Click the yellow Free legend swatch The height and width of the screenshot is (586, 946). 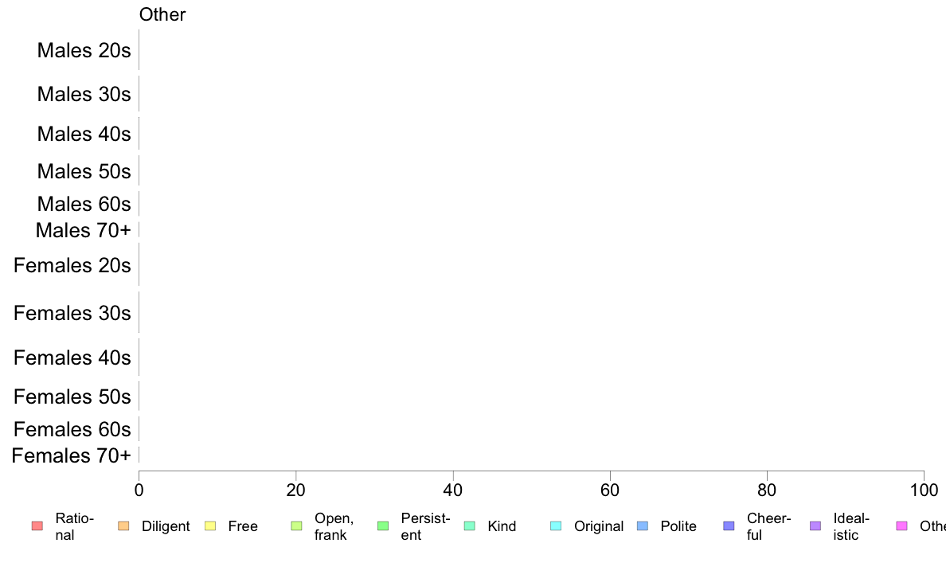pos(210,526)
